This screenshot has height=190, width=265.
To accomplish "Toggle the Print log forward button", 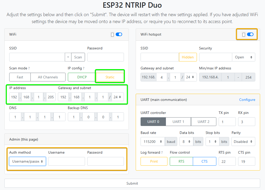I will coord(154,161).
